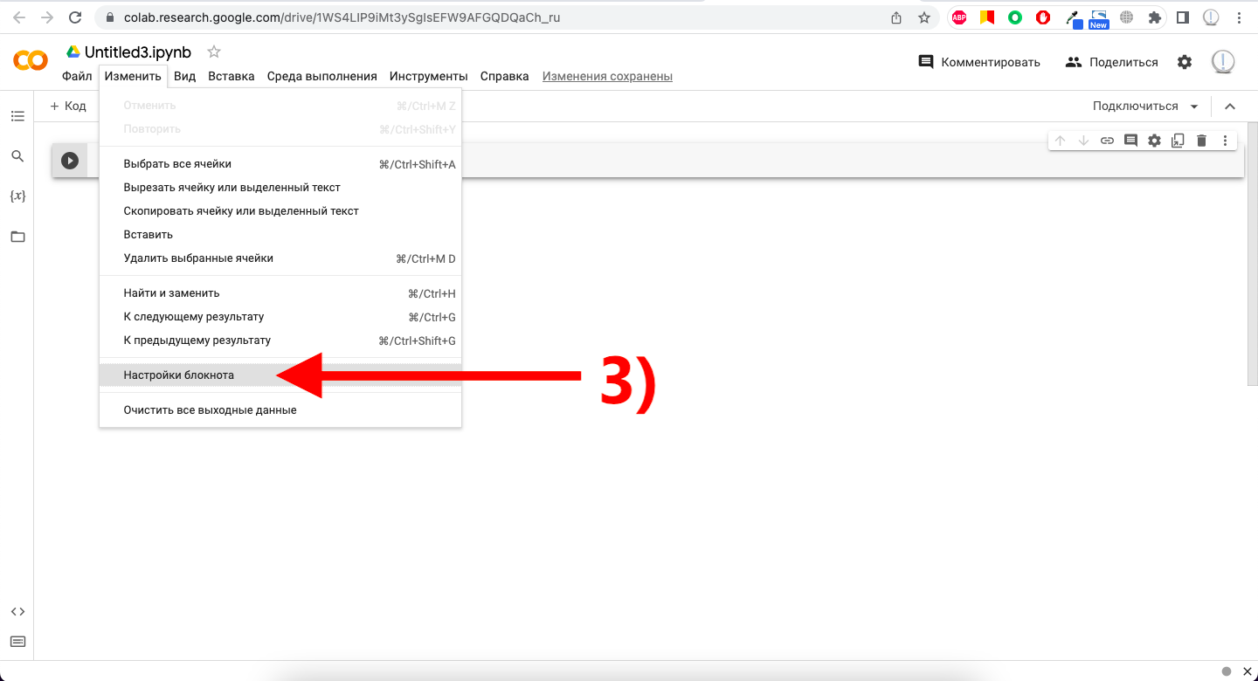Open the variables {x} panel
The image size is (1258, 681).
point(17,196)
